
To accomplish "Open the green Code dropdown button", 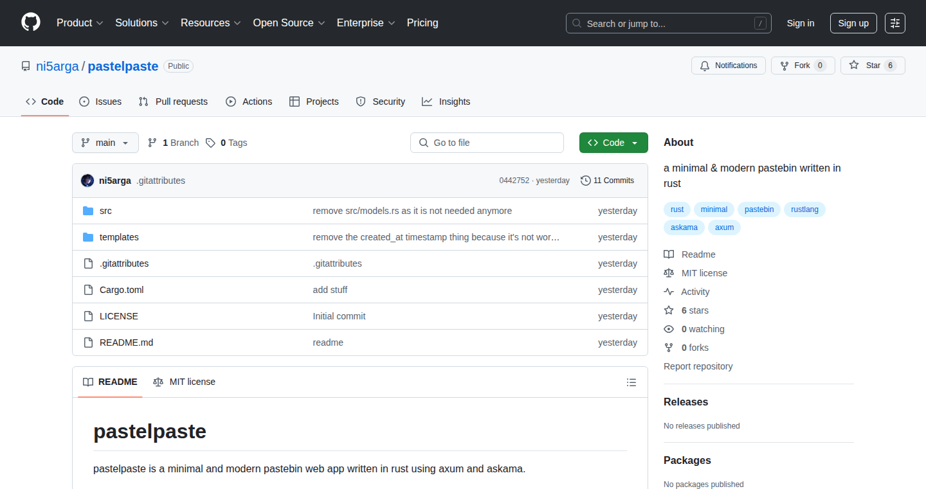I will pyautogui.click(x=613, y=143).
